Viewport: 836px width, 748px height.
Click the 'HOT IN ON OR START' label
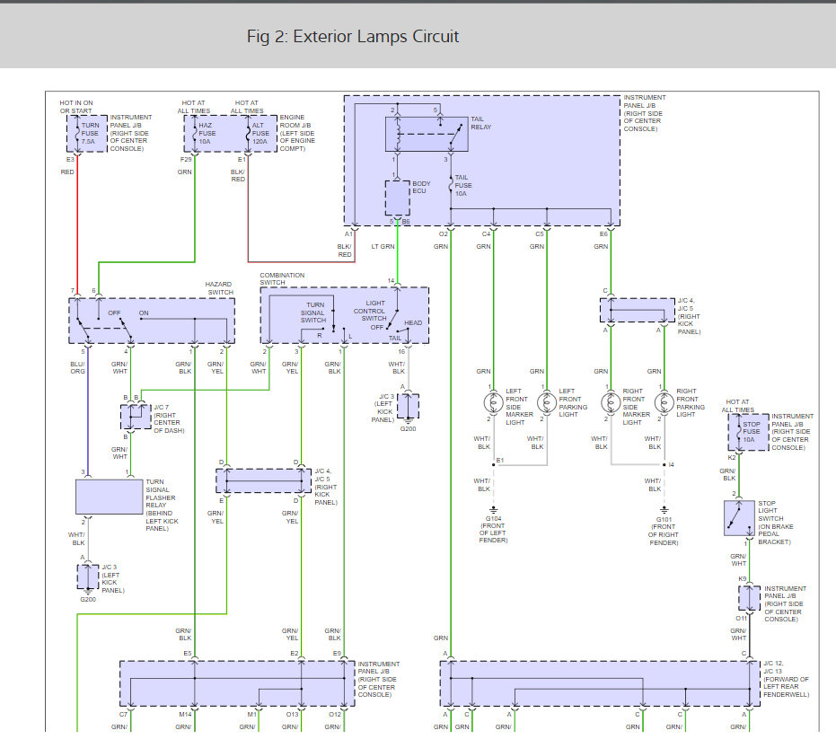point(76,107)
